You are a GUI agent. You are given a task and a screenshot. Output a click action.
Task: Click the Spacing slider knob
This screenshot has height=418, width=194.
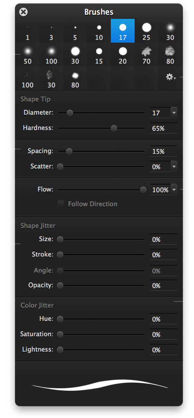point(69,151)
